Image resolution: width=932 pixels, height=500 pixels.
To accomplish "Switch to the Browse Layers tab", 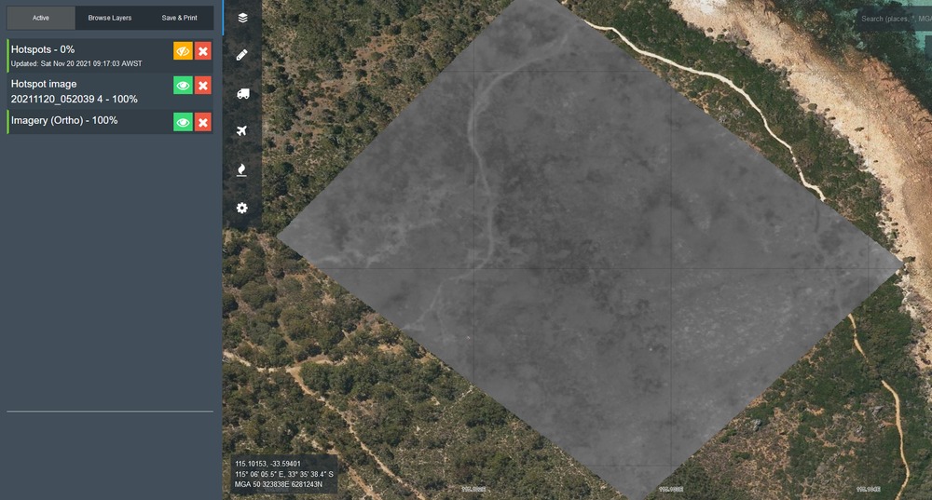I will pyautogui.click(x=110, y=18).
